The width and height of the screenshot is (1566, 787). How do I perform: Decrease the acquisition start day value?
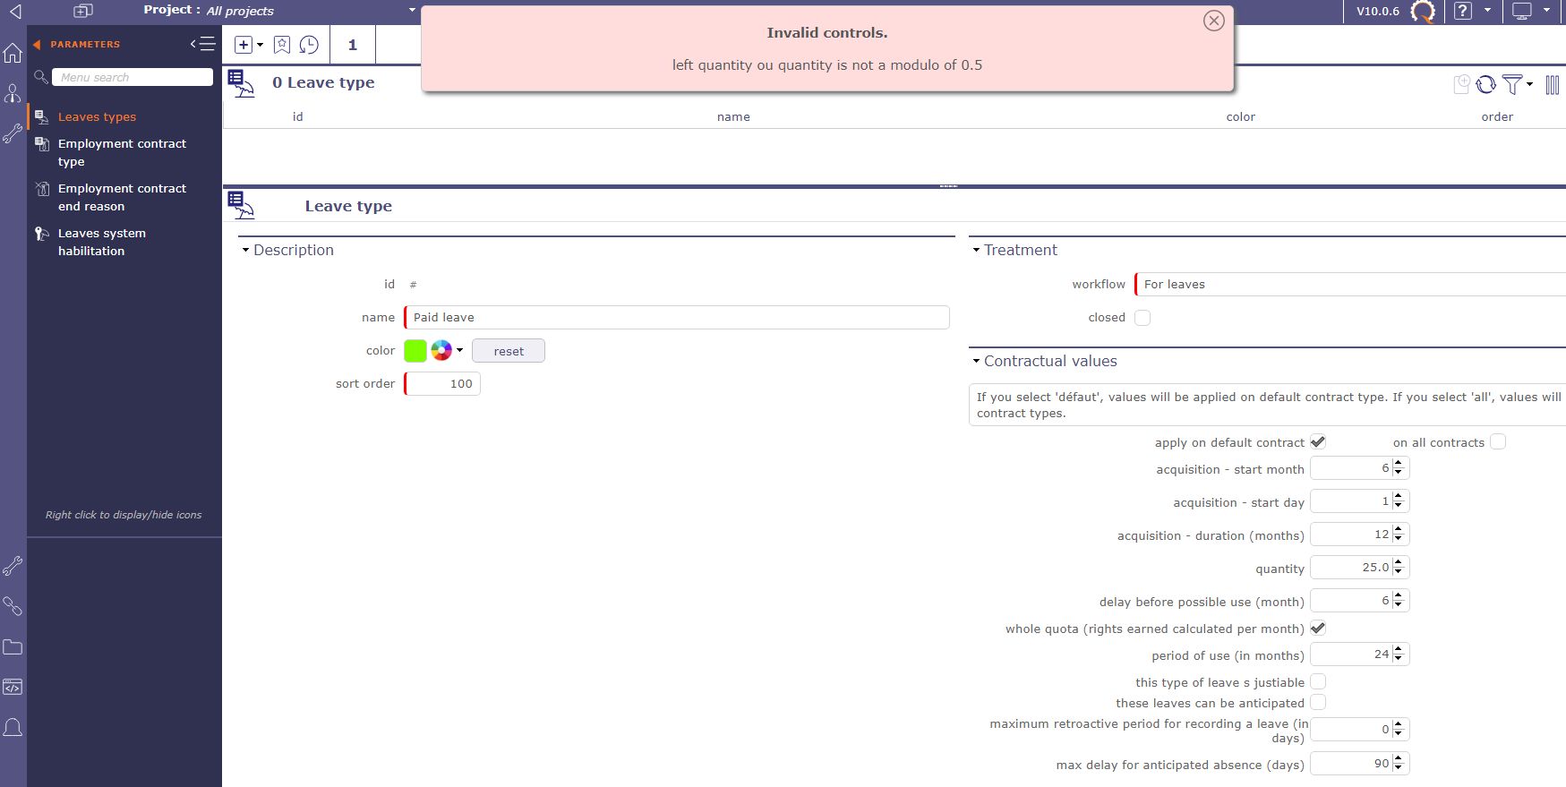point(1399,506)
